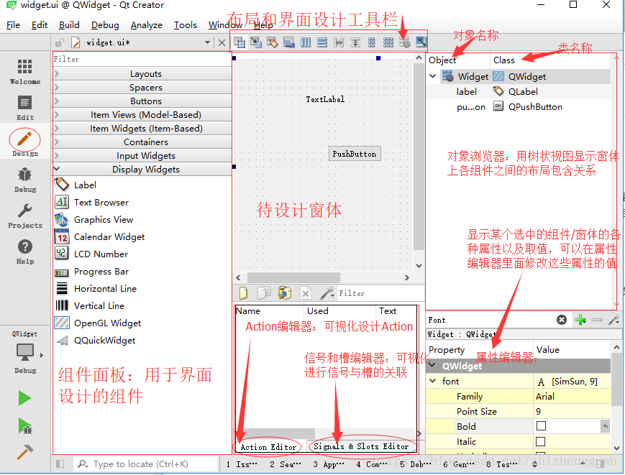Apply Lay Out in a Grid
Image resolution: width=625 pixels, height=475 pixels.
(x=388, y=42)
